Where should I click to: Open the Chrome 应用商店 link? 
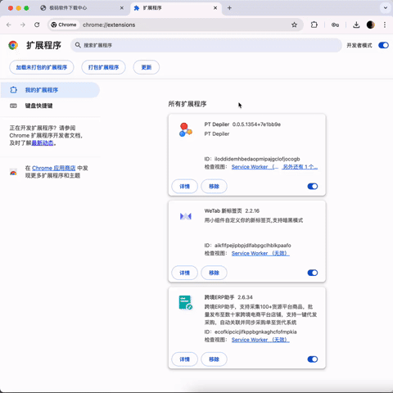click(54, 168)
